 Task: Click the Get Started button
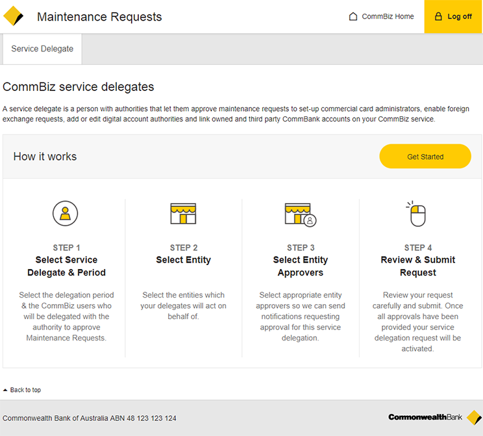425,157
